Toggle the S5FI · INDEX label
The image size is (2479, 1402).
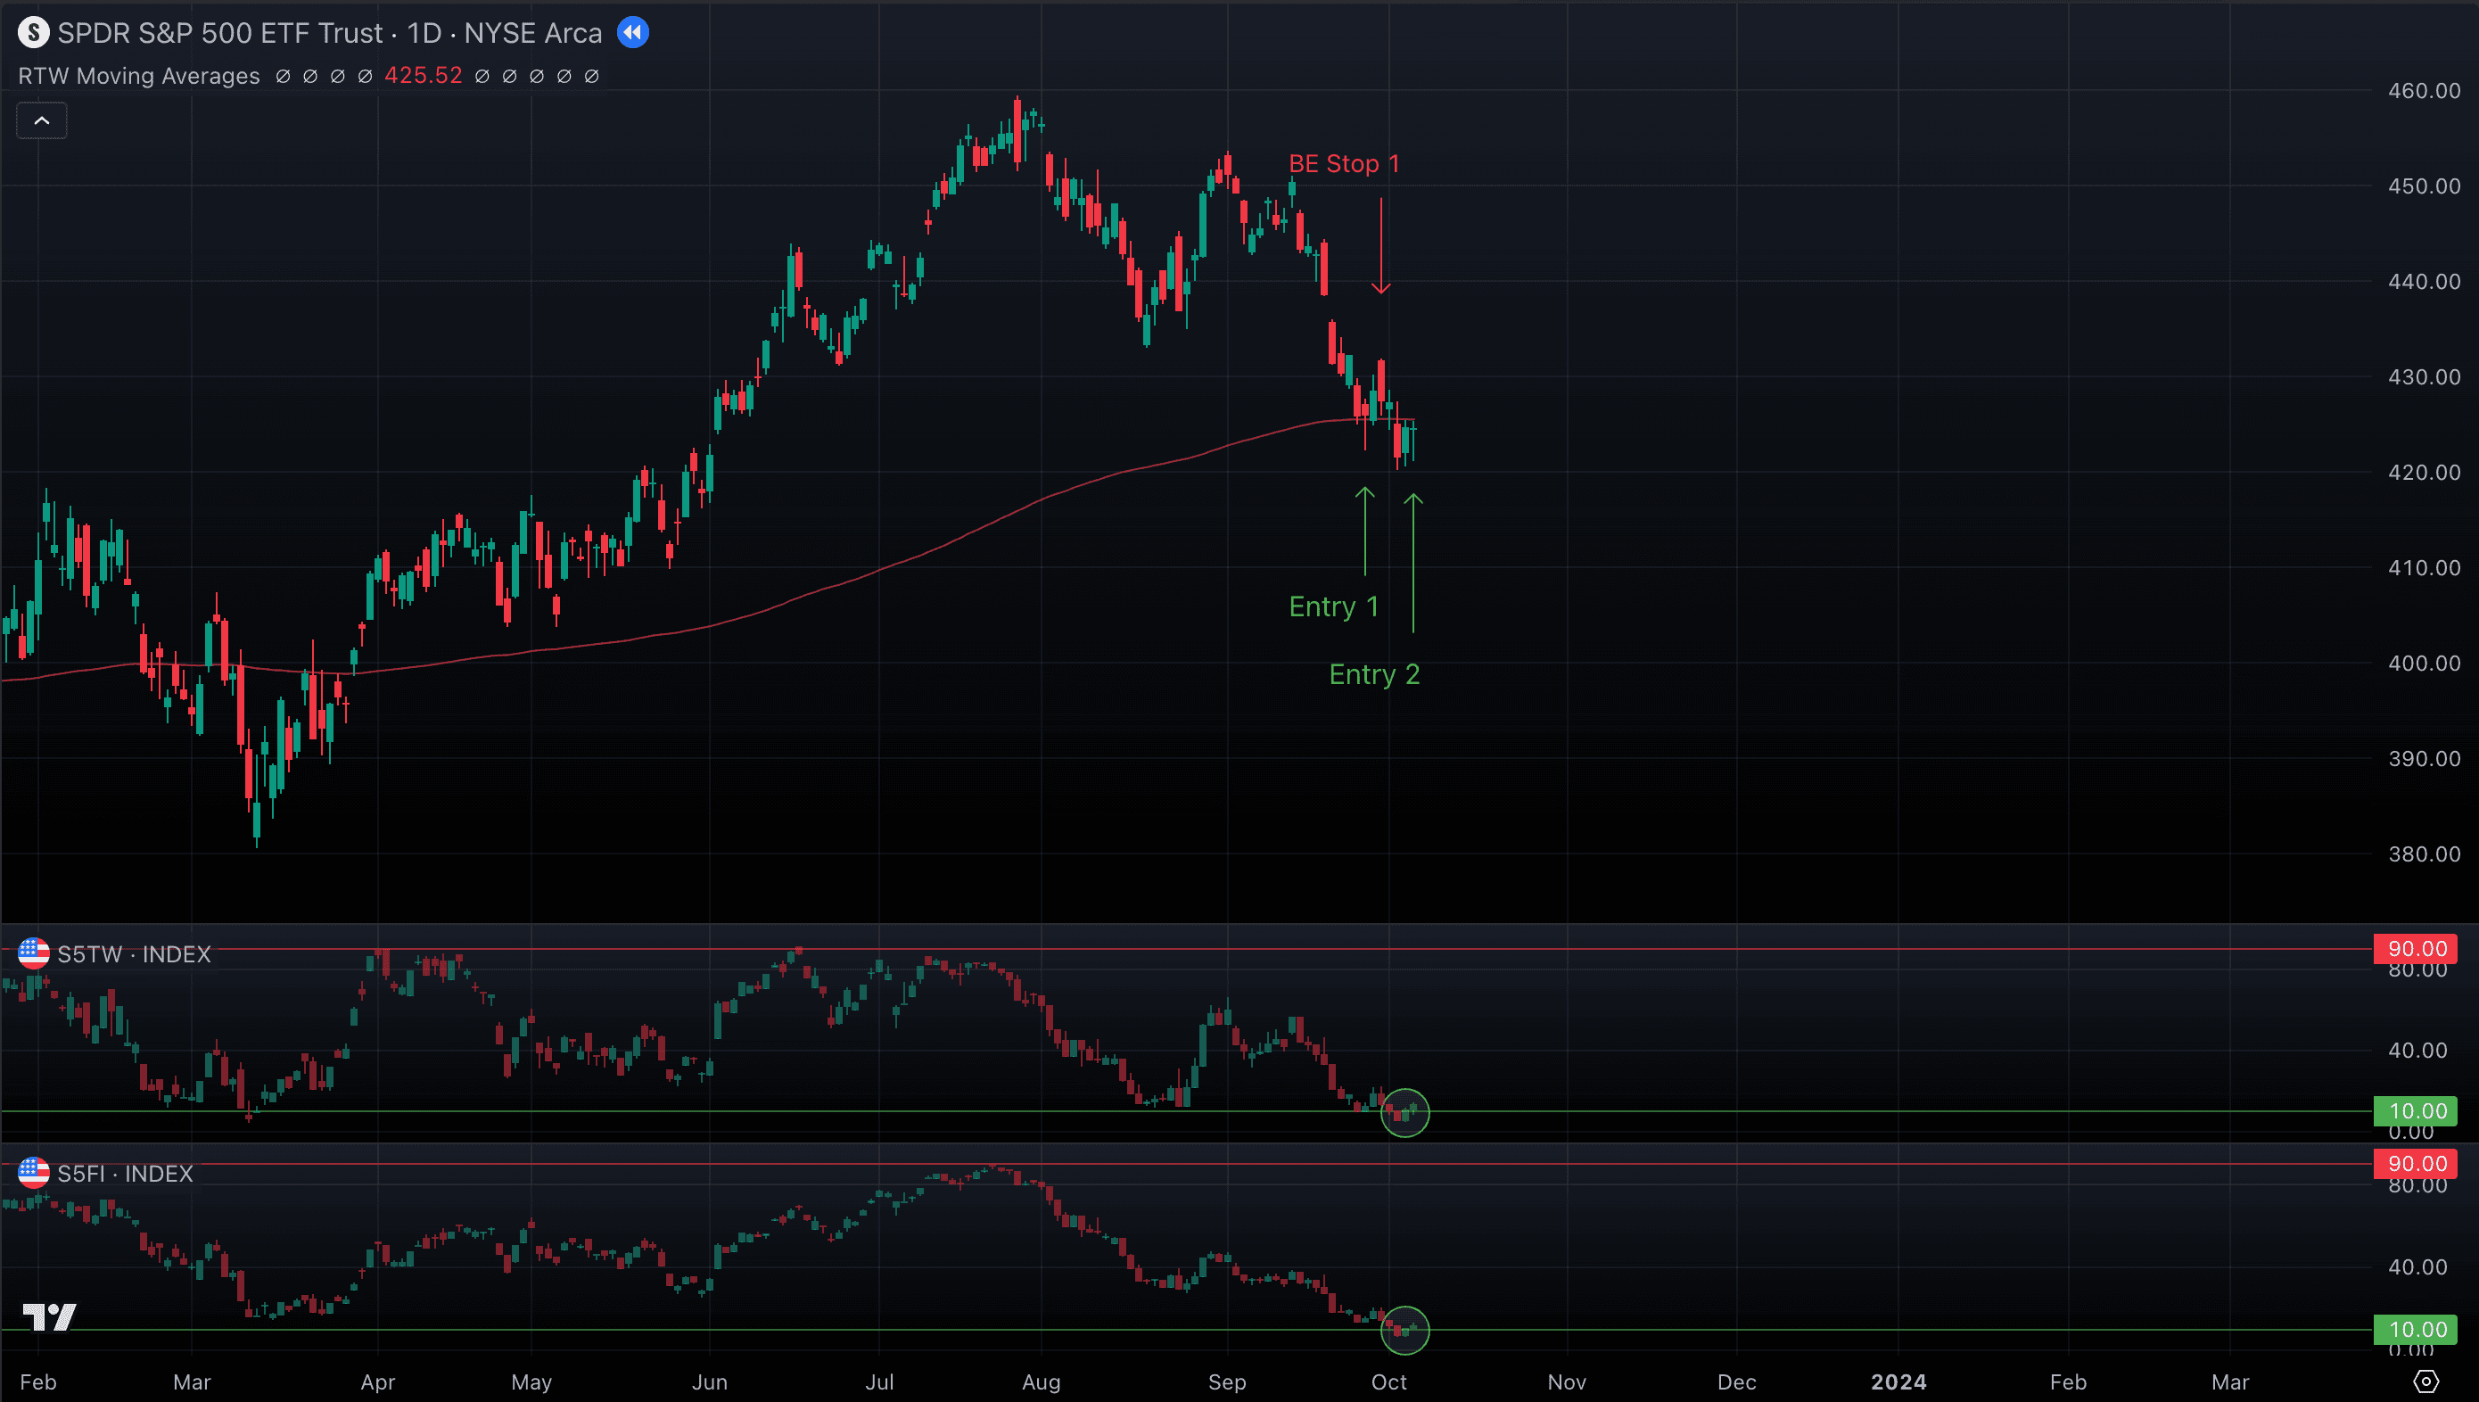[126, 1173]
